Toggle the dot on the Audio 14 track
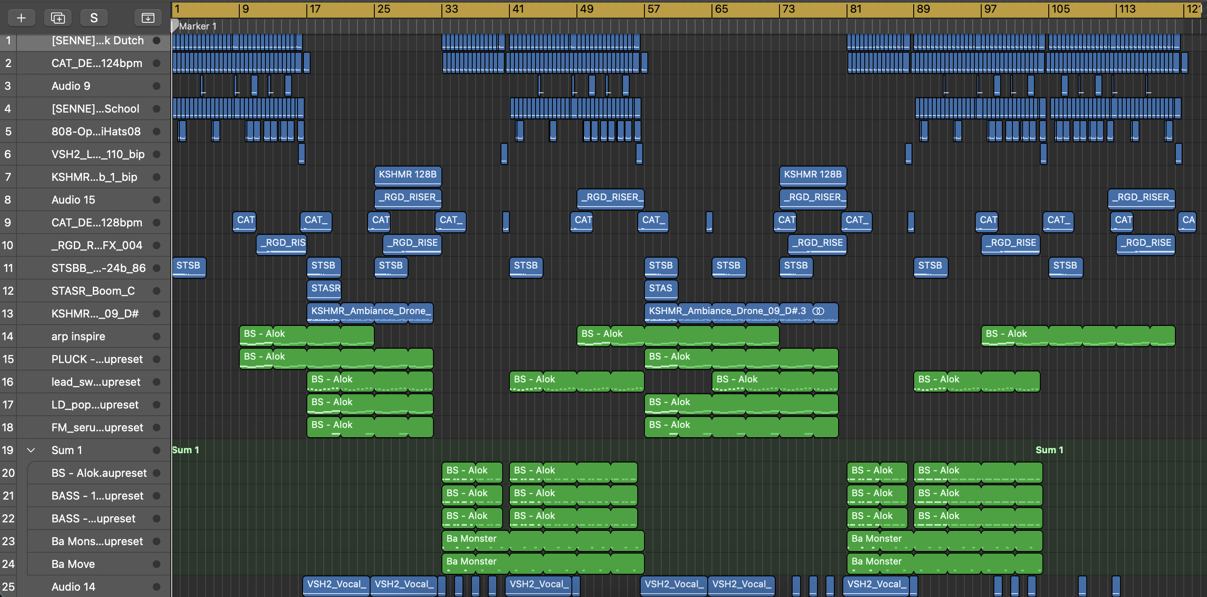 pyautogui.click(x=157, y=587)
